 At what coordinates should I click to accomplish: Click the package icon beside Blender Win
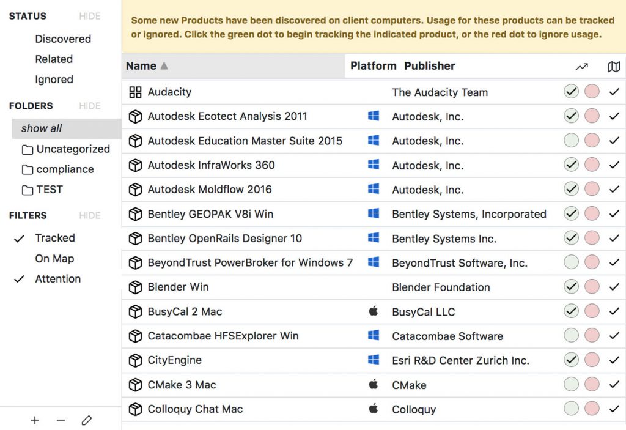[x=135, y=287]
